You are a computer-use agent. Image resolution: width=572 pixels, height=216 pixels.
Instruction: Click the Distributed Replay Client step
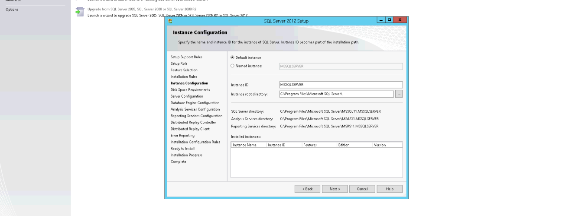click(190, 129)
